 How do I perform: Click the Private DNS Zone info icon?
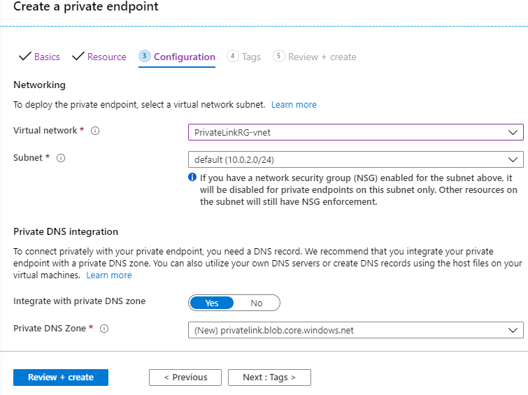(x=104, y=329)
